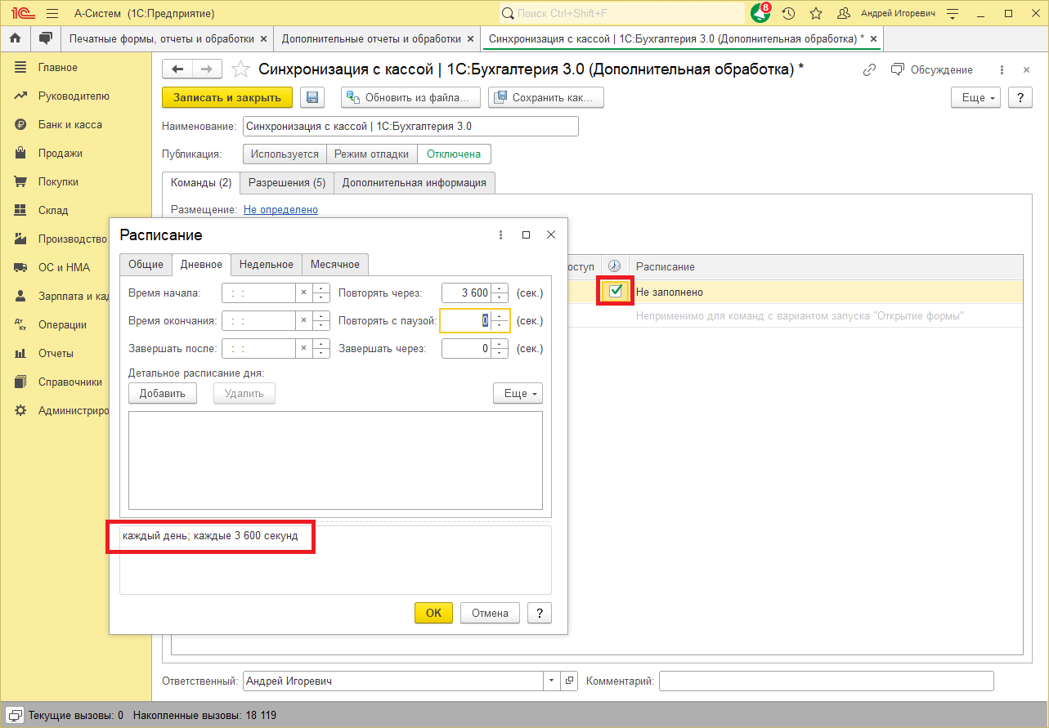Set publication to Отключена
This screenshot has height=728, width=1049.
[454, 154]
